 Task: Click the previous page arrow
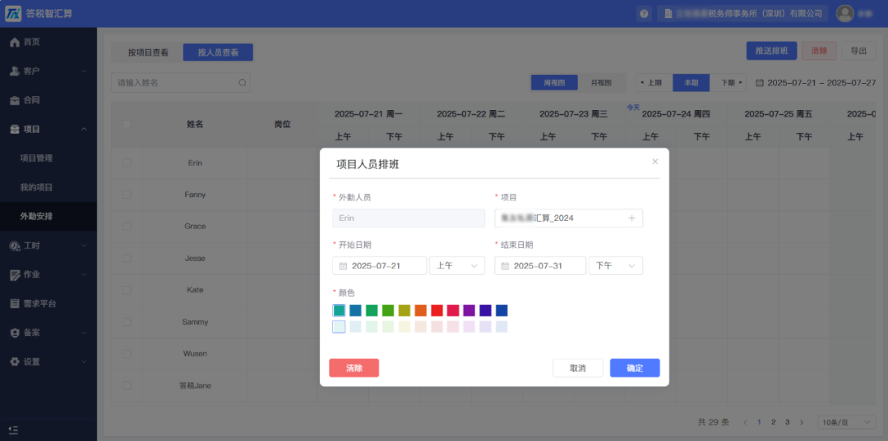(x=745, y=422)
